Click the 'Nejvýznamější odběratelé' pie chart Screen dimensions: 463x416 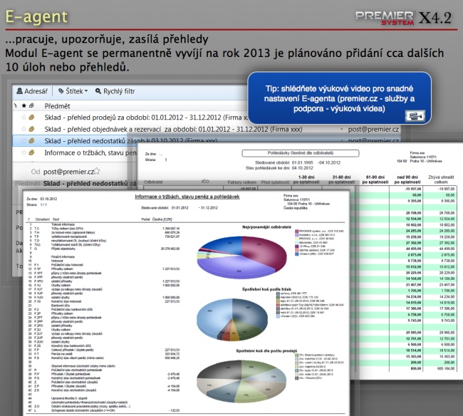242,257
